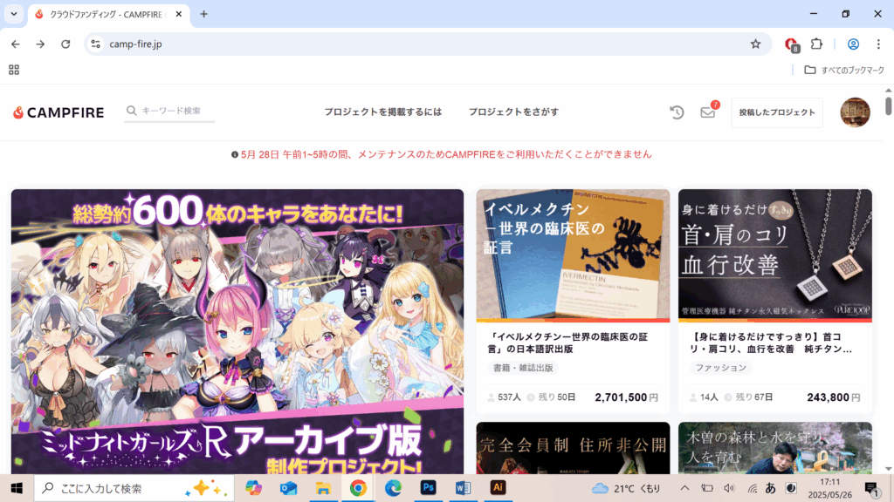894x502 pixels.
Task: Click the 2,701,500円 amount text
Action: (626, 397)
